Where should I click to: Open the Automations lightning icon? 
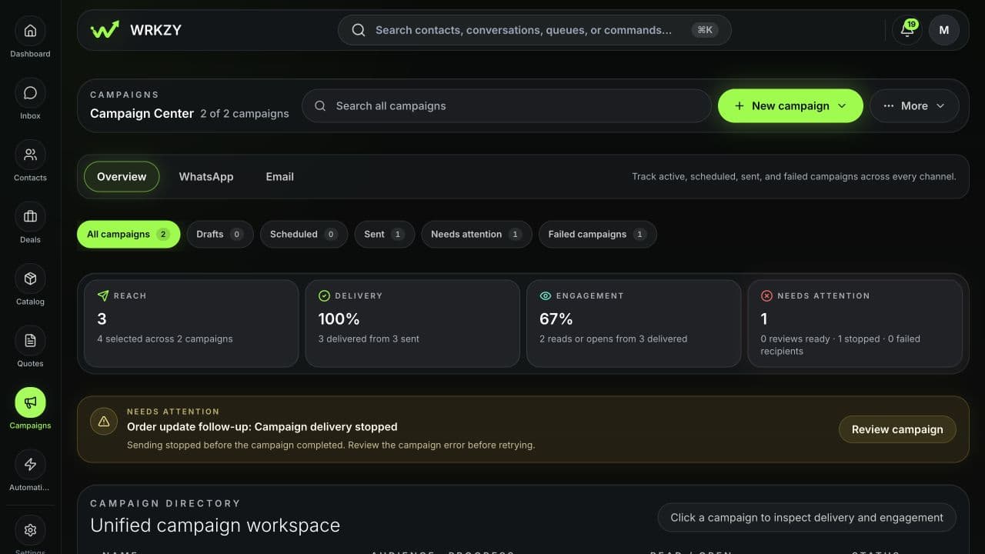click(x=30, y=465)
